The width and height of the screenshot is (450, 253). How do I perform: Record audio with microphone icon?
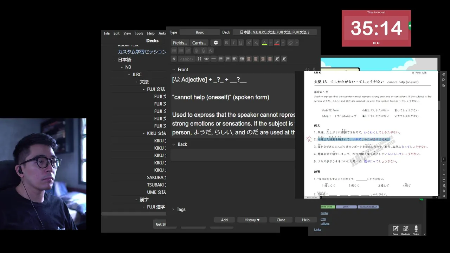pyautogui.click(x=203, y=51)
